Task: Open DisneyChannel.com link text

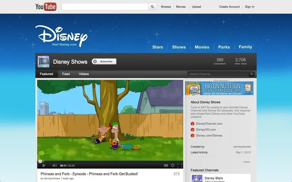Action: pyautogui.click(x=209, y=124)
